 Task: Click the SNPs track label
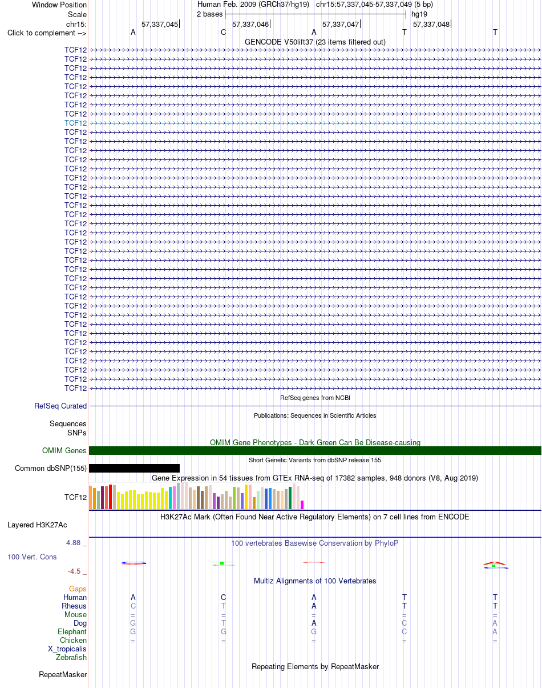coord(77,433)
